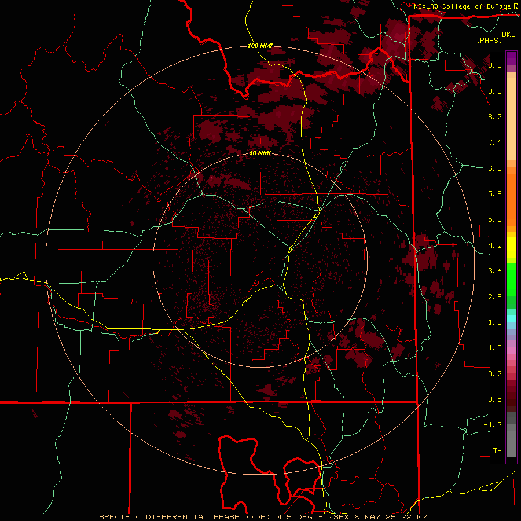Click the yellow segment of the color bar

(511, 248)
